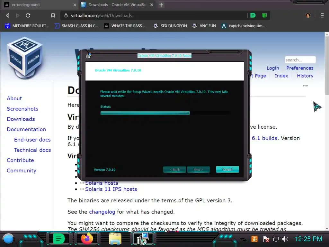329x247 pixels.
Task: Click the network tray icon
Action: [x=275, y=239]
